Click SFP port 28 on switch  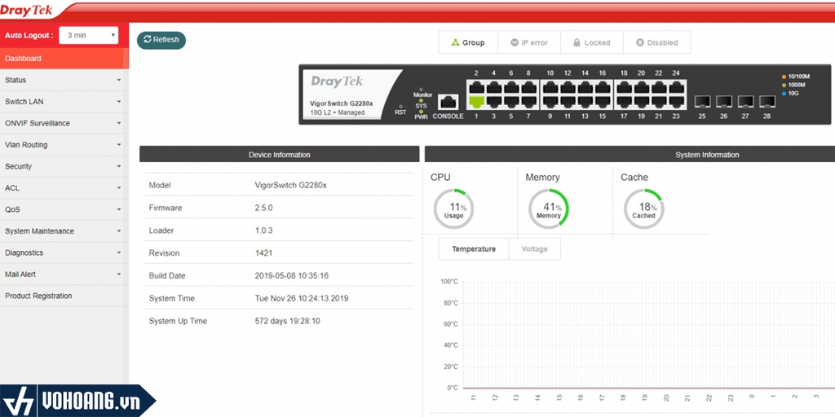[767, 102]
